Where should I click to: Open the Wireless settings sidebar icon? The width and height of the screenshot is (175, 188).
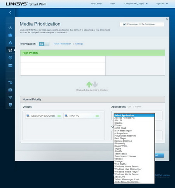[10, 98]
